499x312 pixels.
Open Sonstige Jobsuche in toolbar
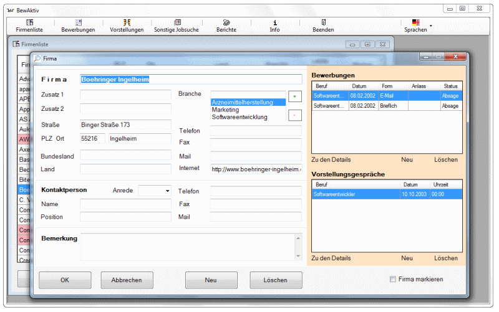pos(177,22)
